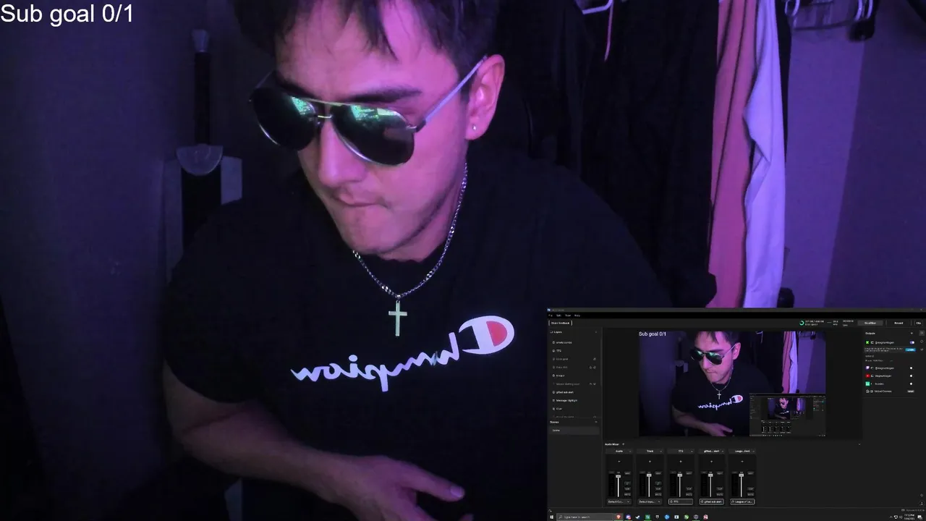The image size is (926, 521).
Task: Open the Windows notification center icon
Action: pyautogui.click(x=919, y=517)
